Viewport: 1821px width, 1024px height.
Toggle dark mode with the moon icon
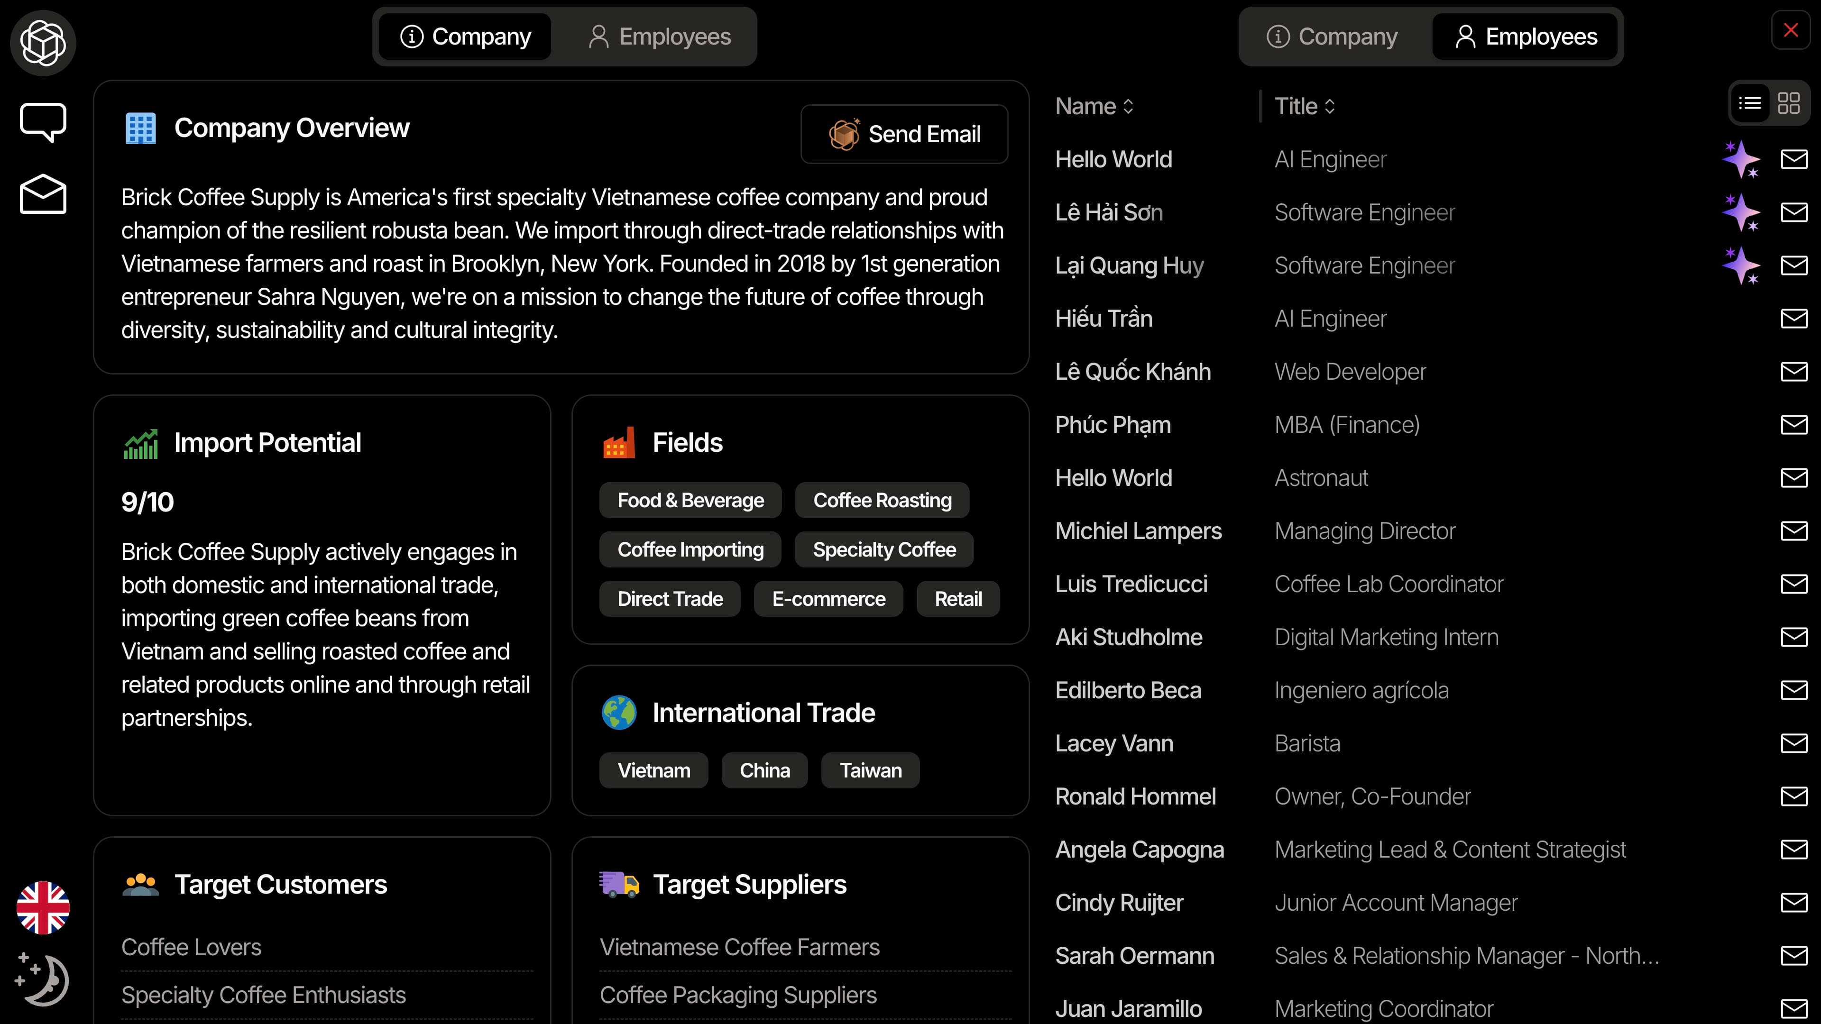click(42, 979)
